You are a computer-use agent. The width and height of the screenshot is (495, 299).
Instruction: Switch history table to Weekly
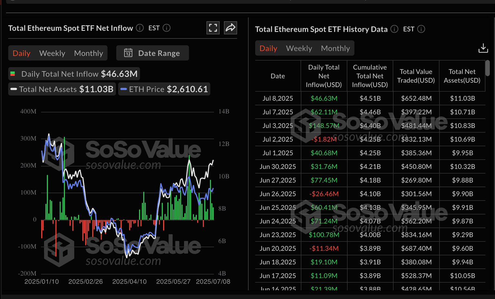(299, 48)
